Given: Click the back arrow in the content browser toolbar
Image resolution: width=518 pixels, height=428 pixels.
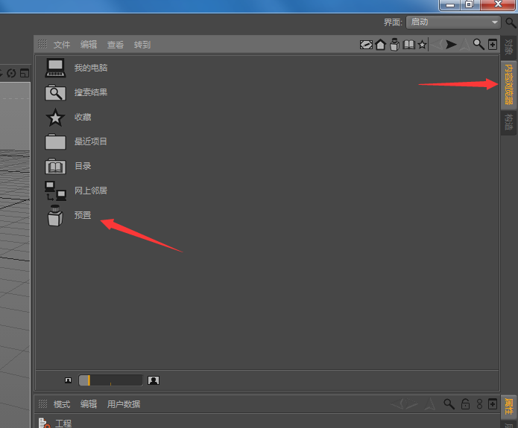Looking at the screenshot, I should pyautogui.click(x=437, y=44).
